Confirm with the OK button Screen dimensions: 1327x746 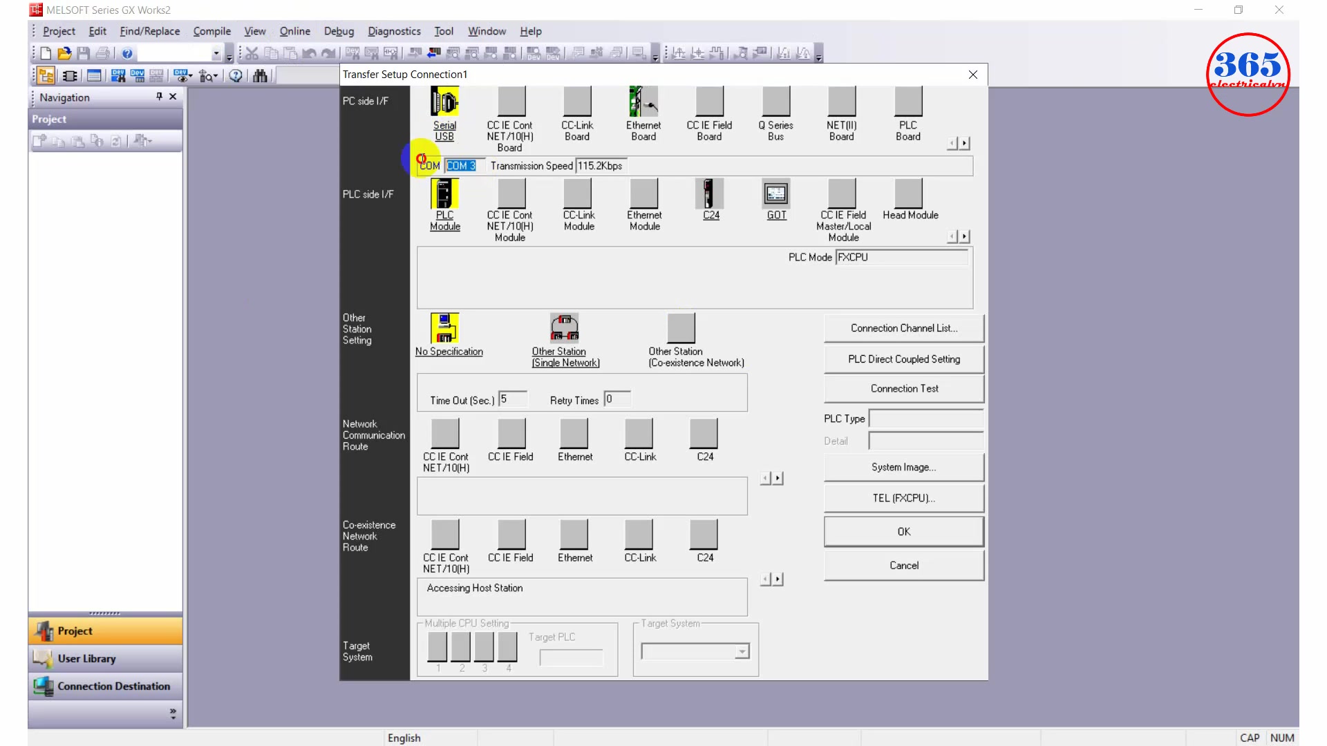click(x=903, y=532)
